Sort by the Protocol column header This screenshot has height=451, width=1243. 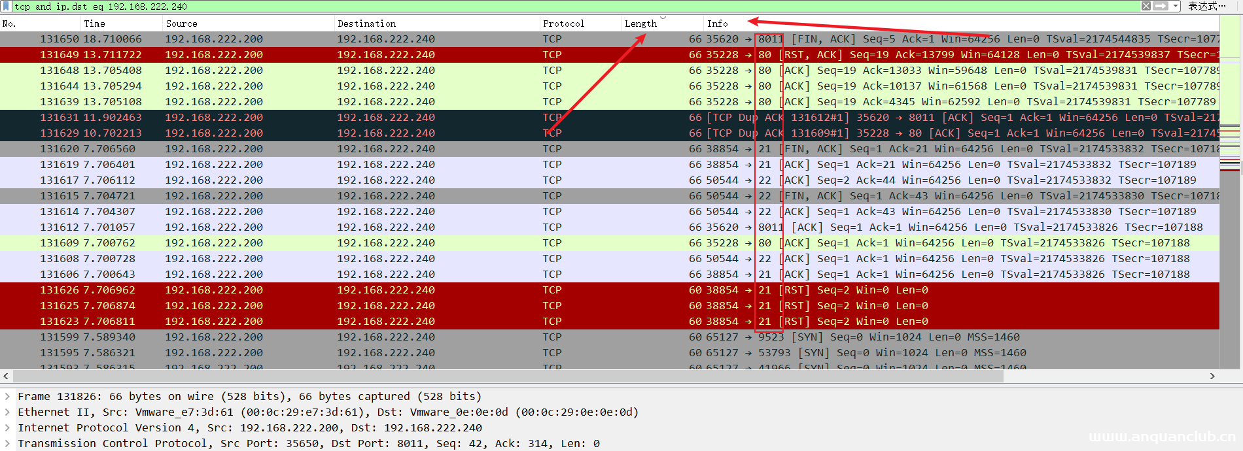pyautogui.click(x=563, y=24)
